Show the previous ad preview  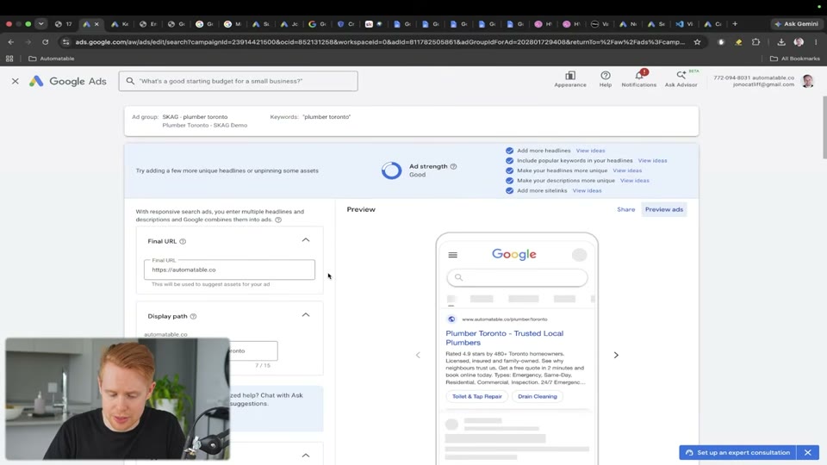[418, 356]
